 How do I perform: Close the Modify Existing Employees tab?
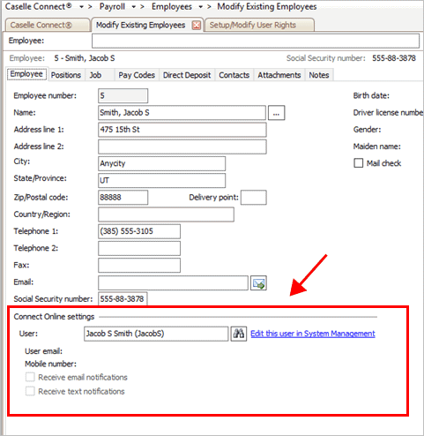pyautogui.click(x=197, y=26)
